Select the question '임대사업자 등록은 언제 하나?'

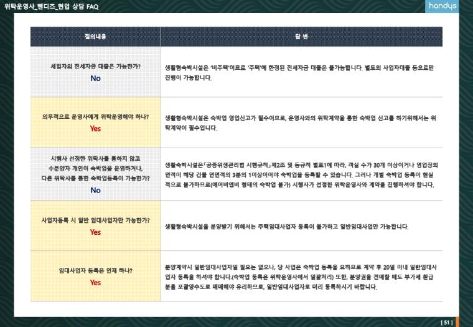95,270
